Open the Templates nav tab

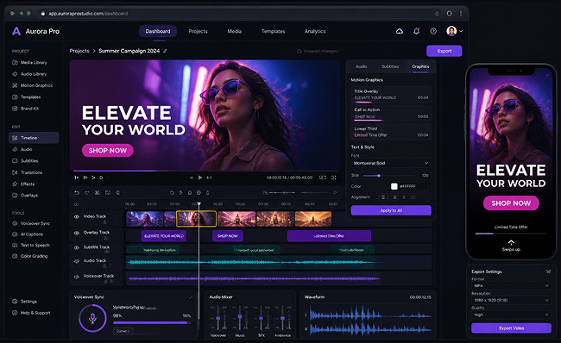click(x=273, y=31)
